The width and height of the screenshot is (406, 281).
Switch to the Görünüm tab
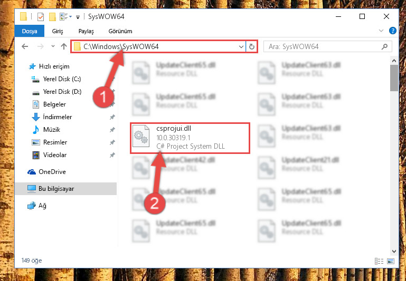coord(120,31)
